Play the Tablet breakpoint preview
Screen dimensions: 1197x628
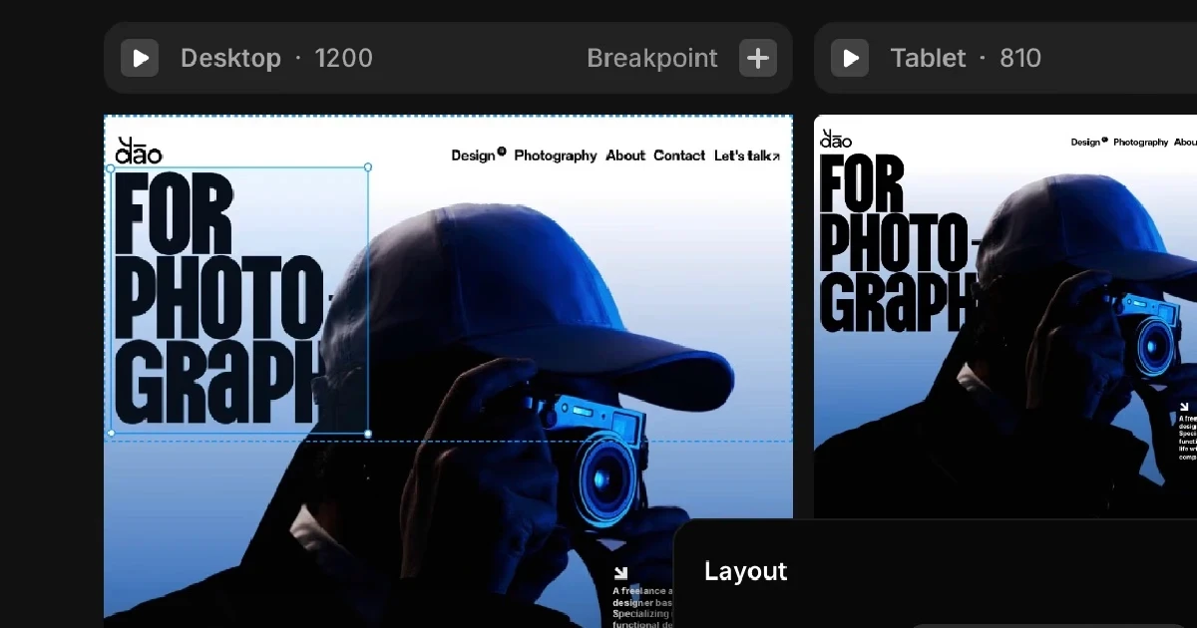point(850,58)
